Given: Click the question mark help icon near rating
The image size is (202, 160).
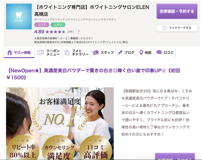Looking at the screenshot, I should pos(79,32).
